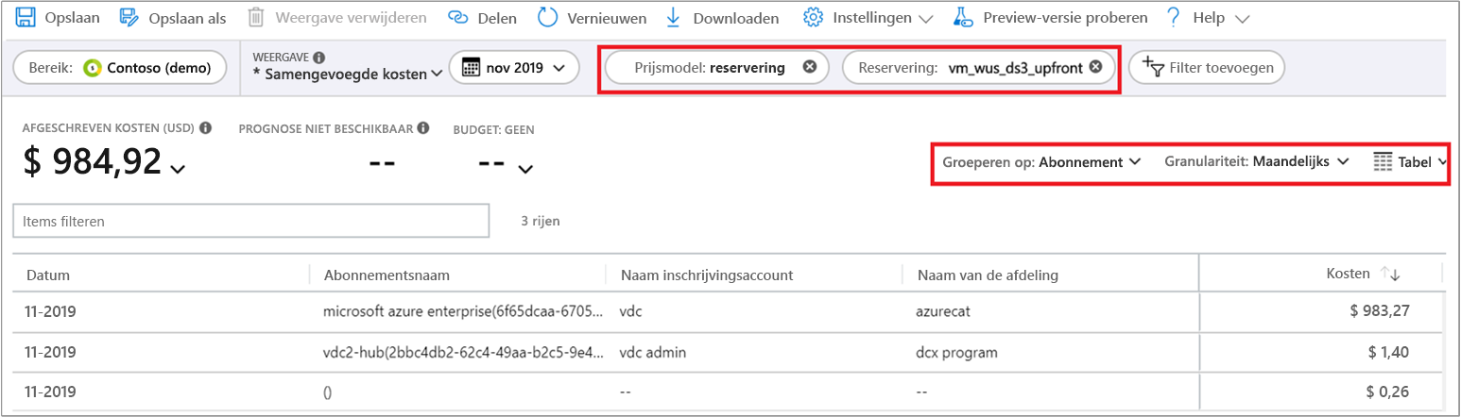The height and width of the screenshot is (417, 1461).
Task: Expand the Budget chevron
Action: tap(525, 169)
